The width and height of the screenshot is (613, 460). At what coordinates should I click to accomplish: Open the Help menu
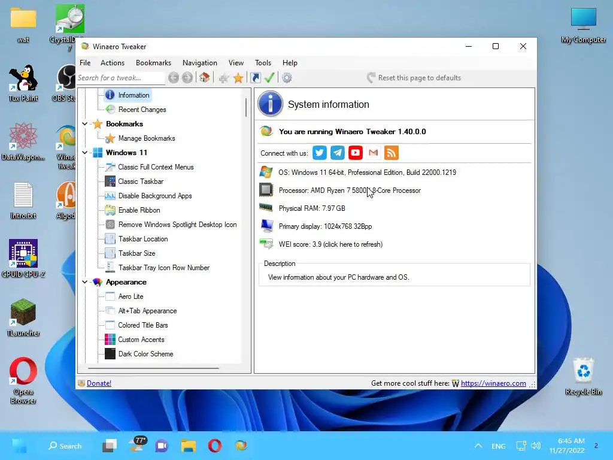pos(290,62)
